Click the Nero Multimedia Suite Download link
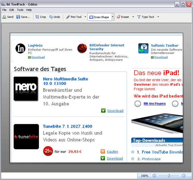 point(115,111)
